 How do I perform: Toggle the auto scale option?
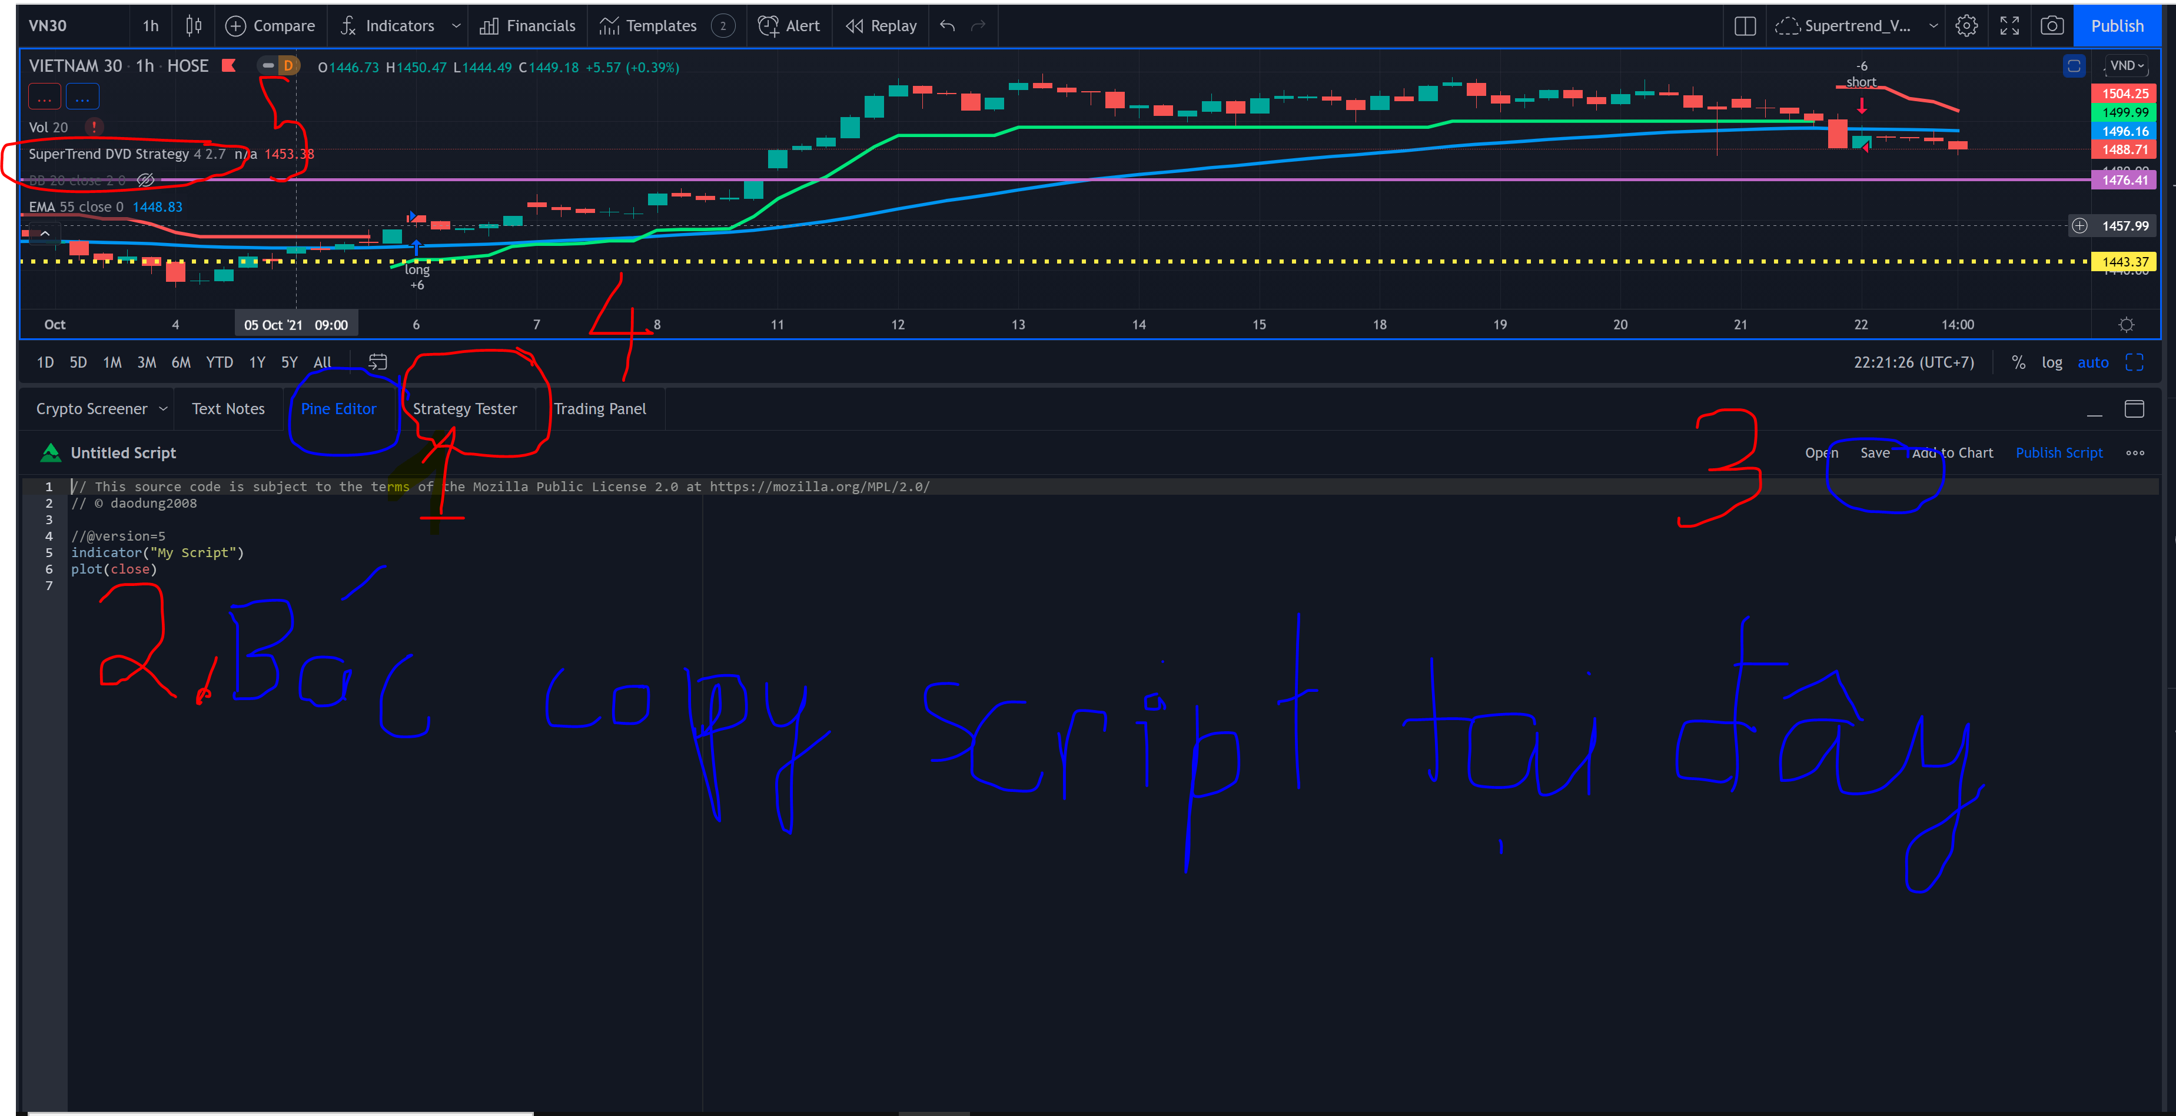tap(2092, 362)
